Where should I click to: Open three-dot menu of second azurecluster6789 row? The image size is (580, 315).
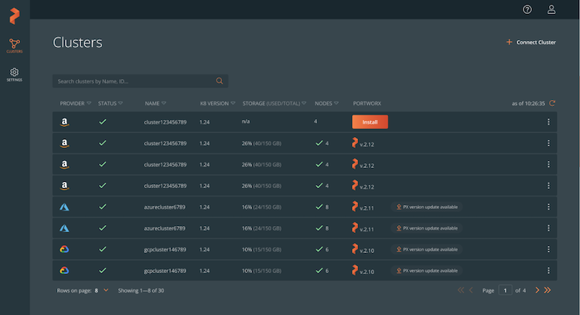tap(548, 228)
